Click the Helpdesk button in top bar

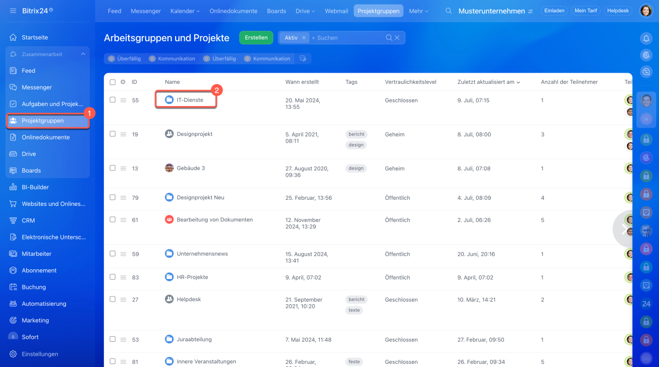618,11
